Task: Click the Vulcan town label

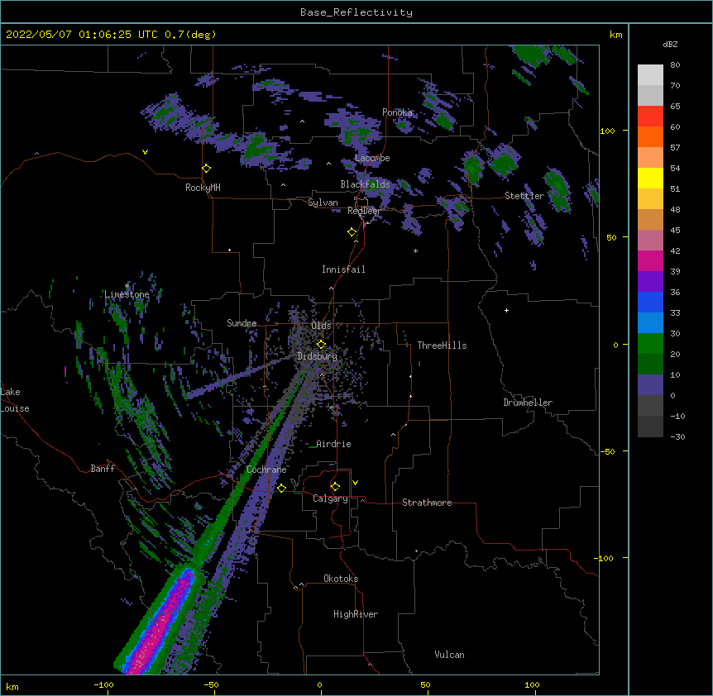Action: [449, 655]
